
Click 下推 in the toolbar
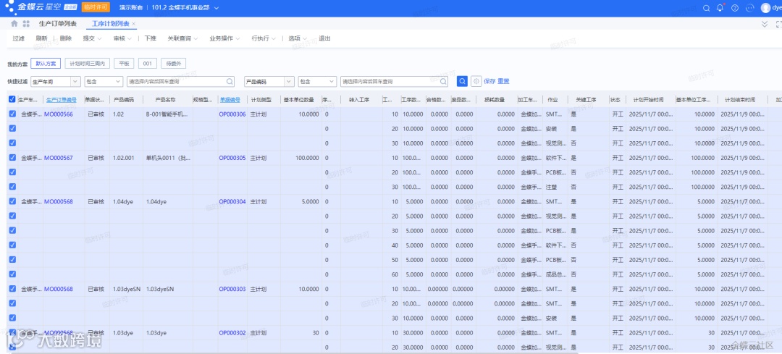click(150, 38)
